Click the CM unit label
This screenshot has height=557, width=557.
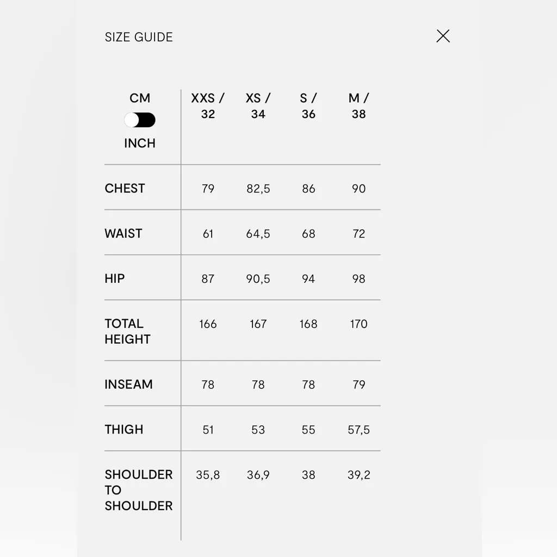pos(140,98)
